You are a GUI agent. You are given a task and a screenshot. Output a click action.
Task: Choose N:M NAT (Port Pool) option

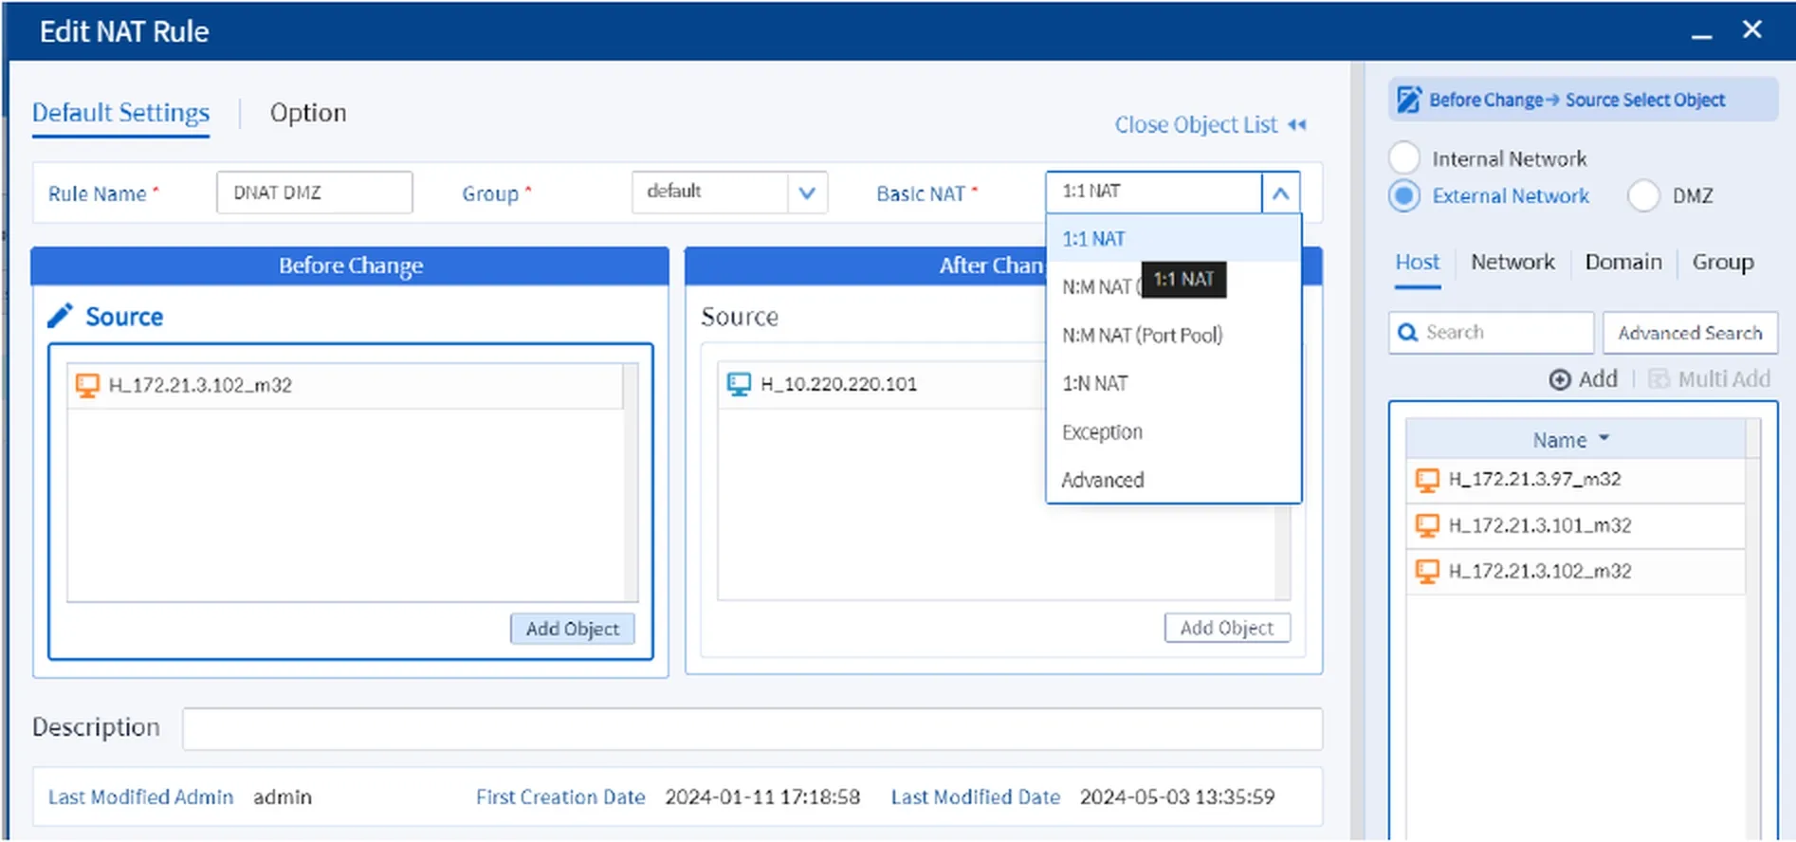1173,335
